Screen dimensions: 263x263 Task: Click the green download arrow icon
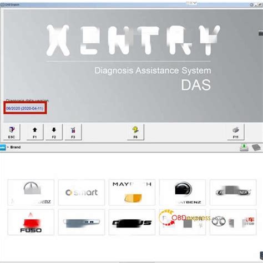pos(244,148)
